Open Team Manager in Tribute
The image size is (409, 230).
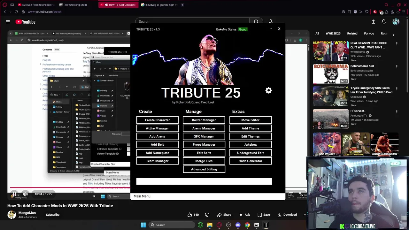pyautogui.click(x=157, y=161)
